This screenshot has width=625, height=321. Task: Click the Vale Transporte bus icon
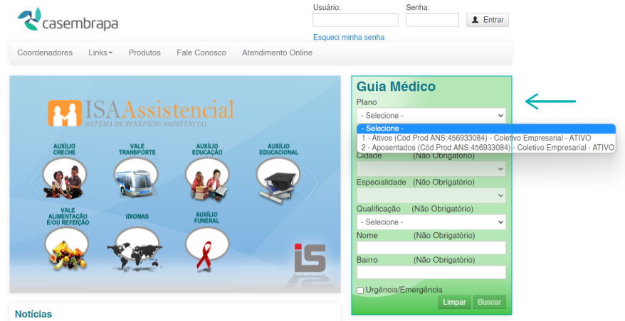pyautogui.click(x=136, y=178)
